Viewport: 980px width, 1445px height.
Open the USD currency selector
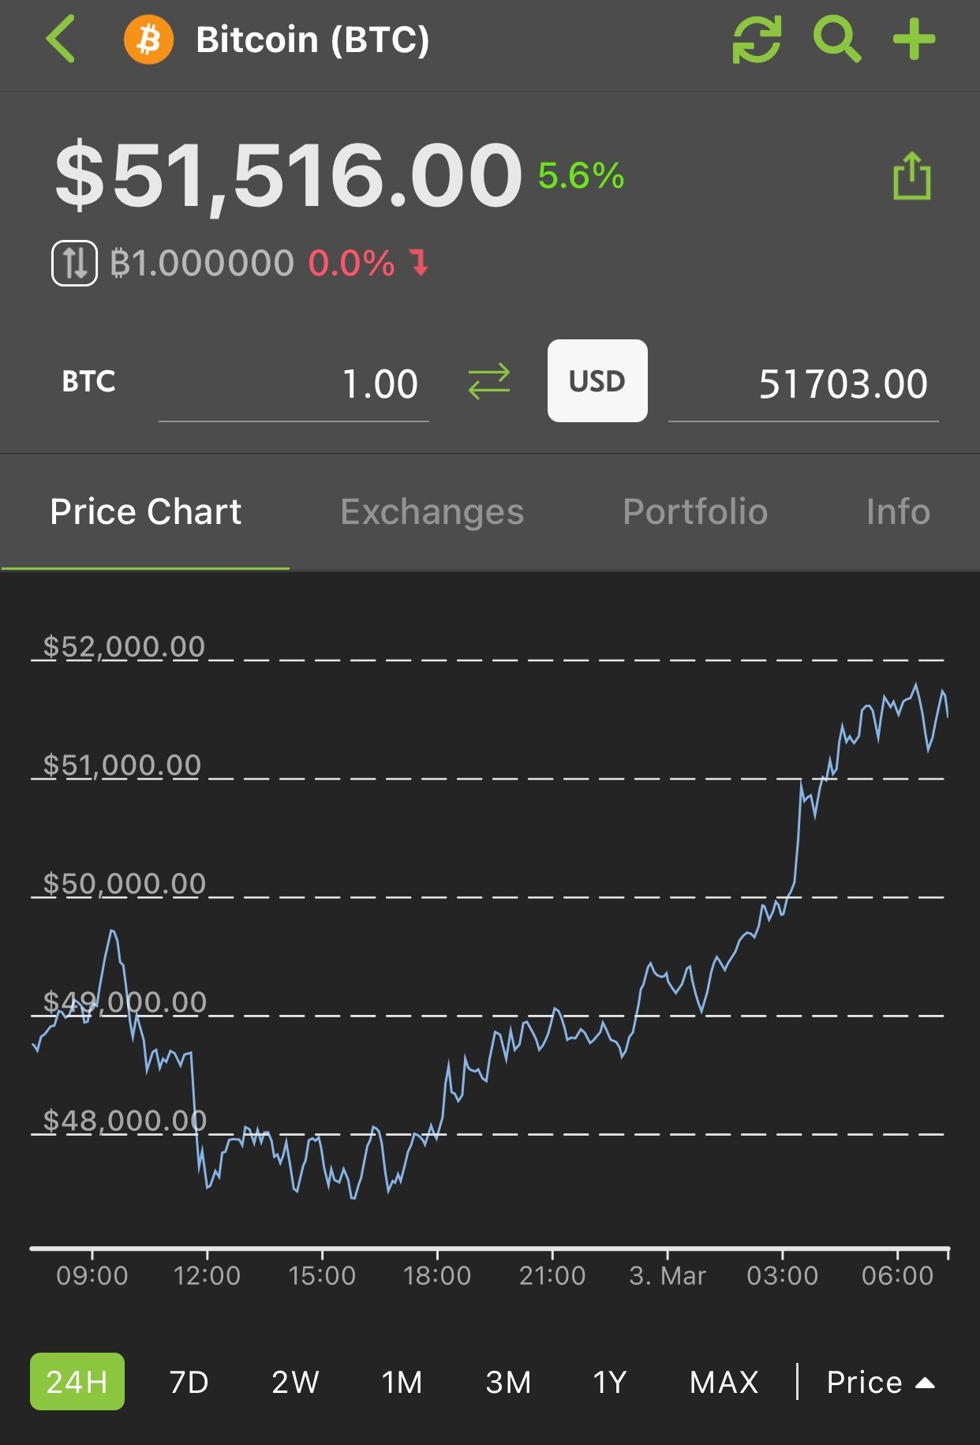point(597,381)
